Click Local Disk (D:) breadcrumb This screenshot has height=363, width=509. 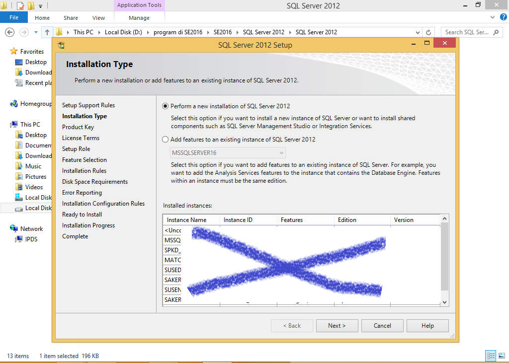(123, 32)
